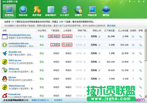This screenshot has width=147, height=103.
Task: Open the 局域网防护 tool
Action: (x=51, y=11)
